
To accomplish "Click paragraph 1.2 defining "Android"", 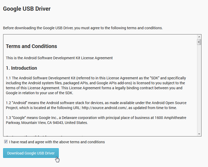I will [96, 105].
